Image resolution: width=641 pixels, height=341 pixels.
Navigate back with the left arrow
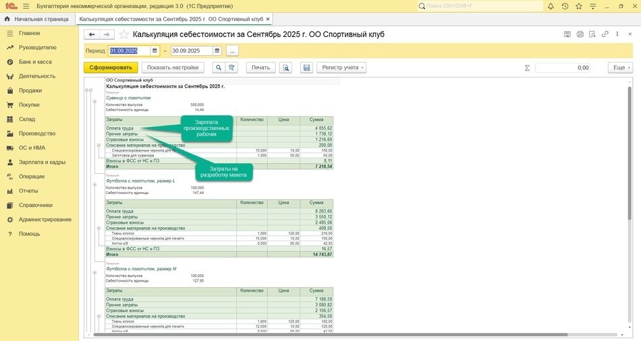tap(91, 34)
